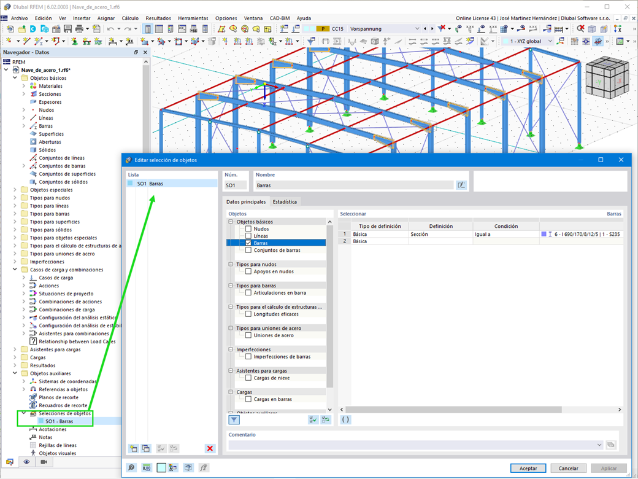The image size is (638, 479).
Task: Click light blue color swatch at dialog bottom
Action: pos(161,467)
